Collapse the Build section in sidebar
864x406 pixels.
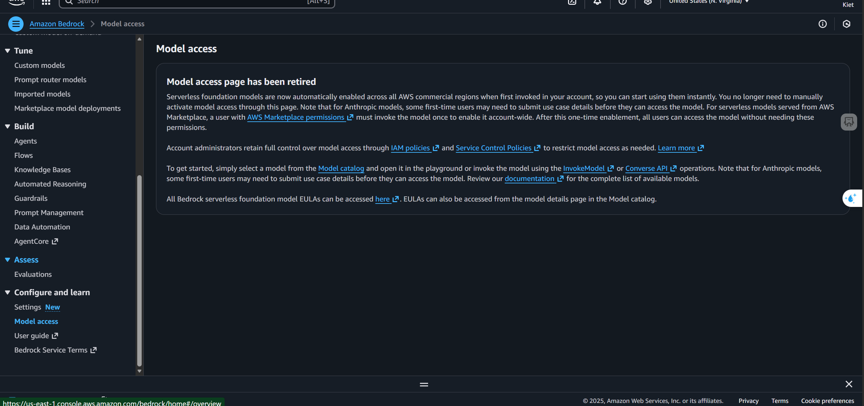(x=8, y=126)
